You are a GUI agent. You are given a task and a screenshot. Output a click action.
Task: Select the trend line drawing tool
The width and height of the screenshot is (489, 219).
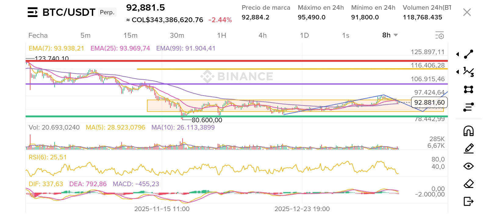click(469, 54)
